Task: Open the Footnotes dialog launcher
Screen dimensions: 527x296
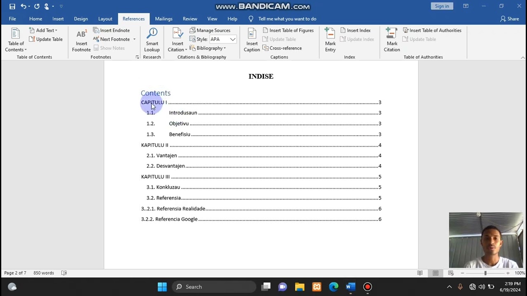Action: point(137,57)
